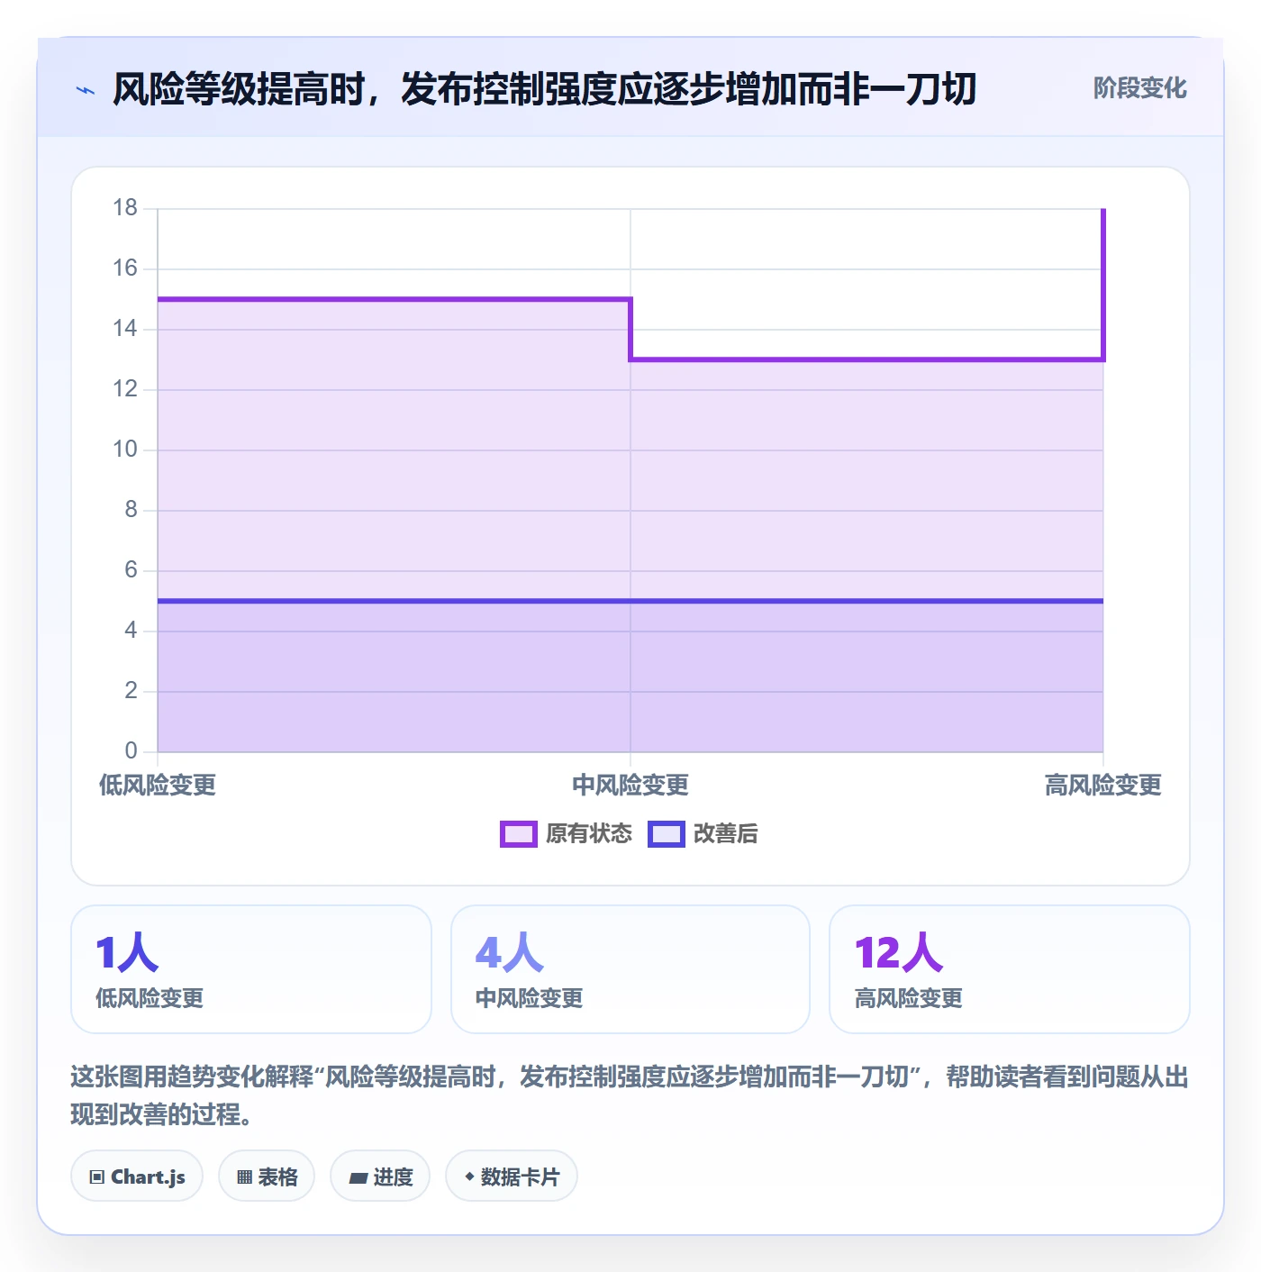The image size is (1261, 1272).
Task: Select the Chart.js tag chip
Action: [x=137, y=1177]
